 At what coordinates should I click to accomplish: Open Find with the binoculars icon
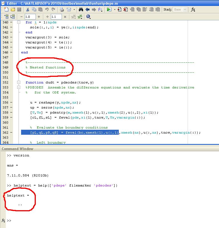81,9
